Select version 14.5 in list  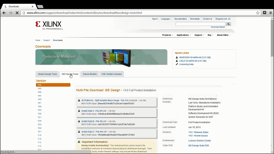[39, 89]
